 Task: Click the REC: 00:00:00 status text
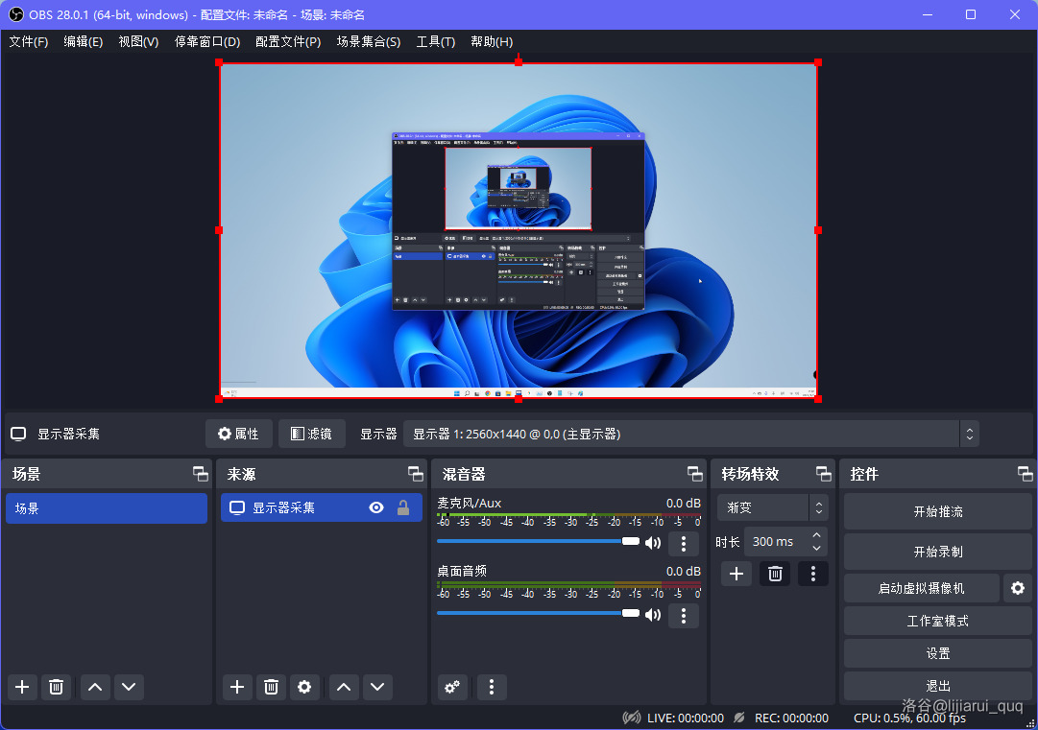(x=792, y=718)
